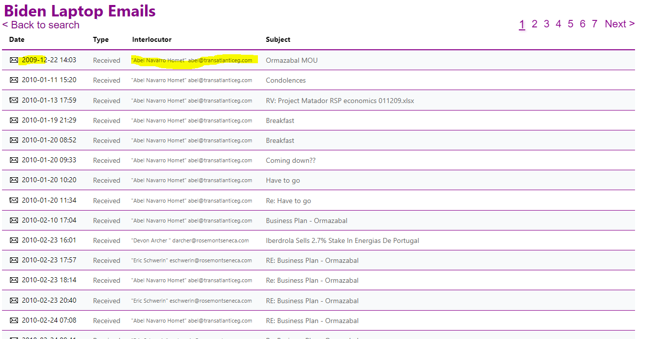Select page 1 in pagination
Image resolution: width=646 pixels, height=339 pixels.
[522, 24]
